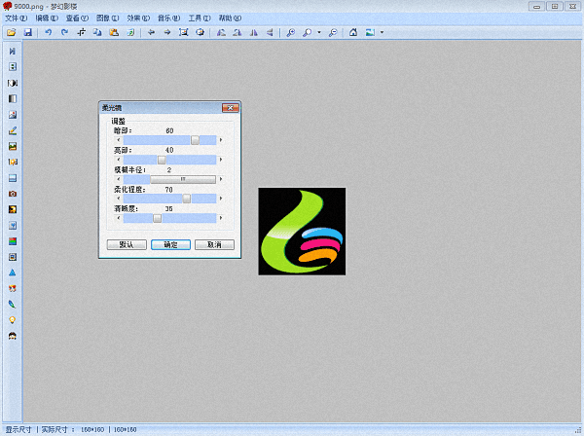Click the light bulb icon in left sidebar
Image resolution: width=584 pixels, height=436 pixels.
13,320
